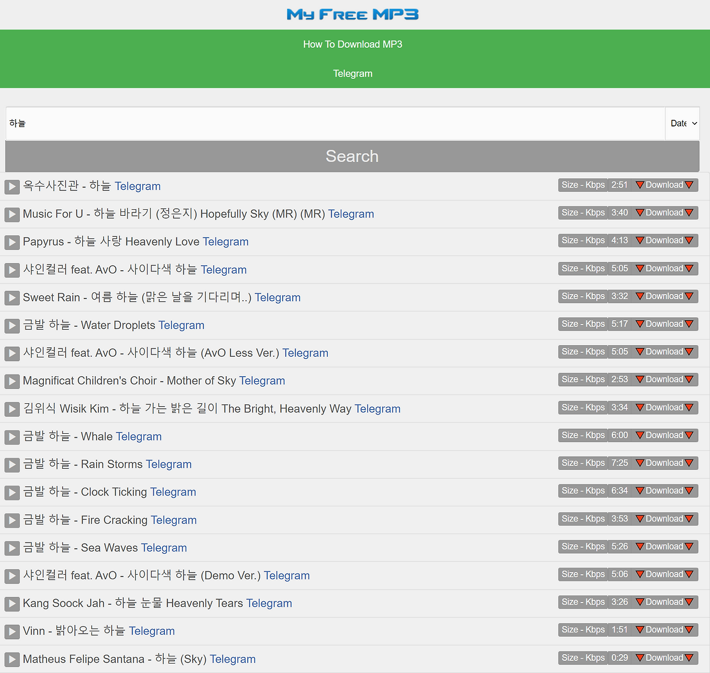Play Sweet Rain - 여름 하늘 track

(x=12, y=298)
